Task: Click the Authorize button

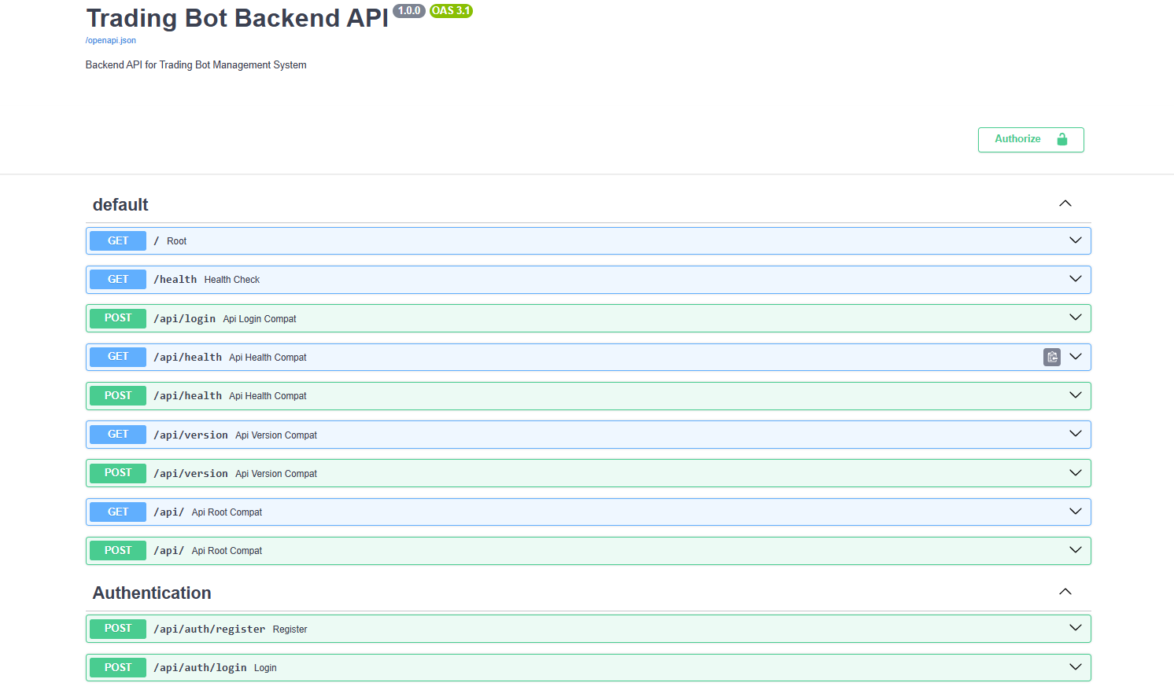Action: click(1029, 139)
